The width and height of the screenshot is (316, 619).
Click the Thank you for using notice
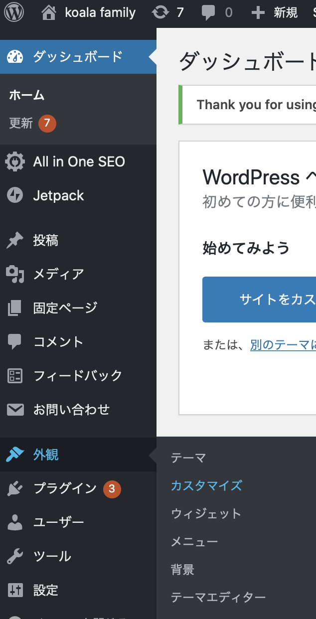[247, 105]
